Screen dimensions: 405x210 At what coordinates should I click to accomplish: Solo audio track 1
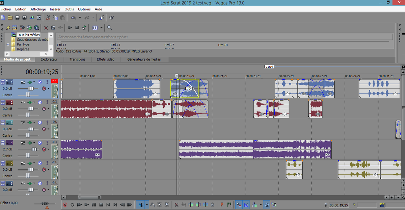click(x=47, y=82)
